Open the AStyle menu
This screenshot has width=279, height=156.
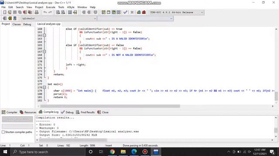(x=71, y=7)
